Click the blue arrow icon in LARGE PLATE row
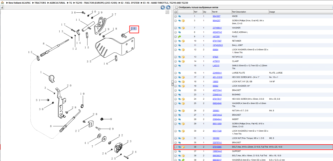This screenshot has width=333, height=161. [179, 73]
